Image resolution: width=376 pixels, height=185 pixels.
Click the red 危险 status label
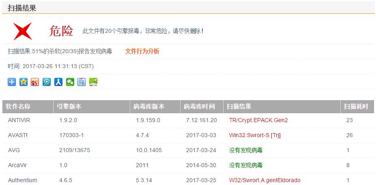pos(61,31)
